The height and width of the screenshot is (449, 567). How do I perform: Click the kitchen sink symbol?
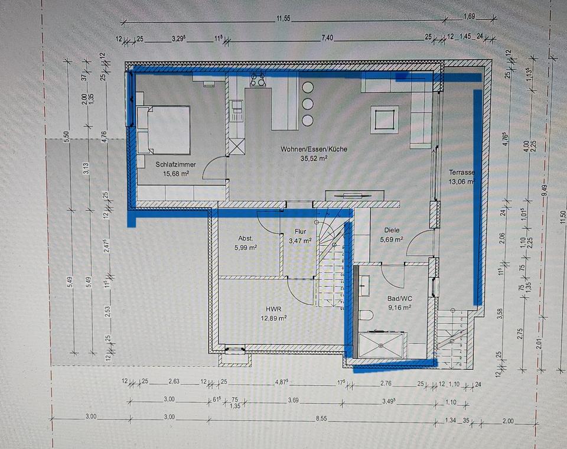pos(237,108)
